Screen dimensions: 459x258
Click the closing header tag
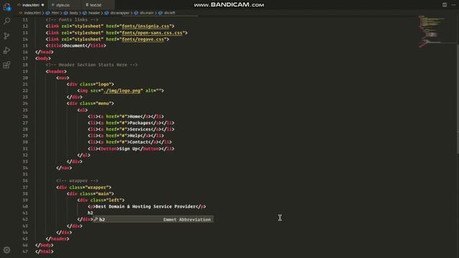point(57,239)
